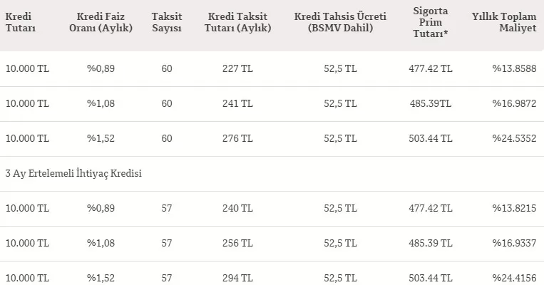Select the %24.5352 yearly cost cell
Image resolution: width=544 pixels, height=285 pixels.
(x=513, y=139)
